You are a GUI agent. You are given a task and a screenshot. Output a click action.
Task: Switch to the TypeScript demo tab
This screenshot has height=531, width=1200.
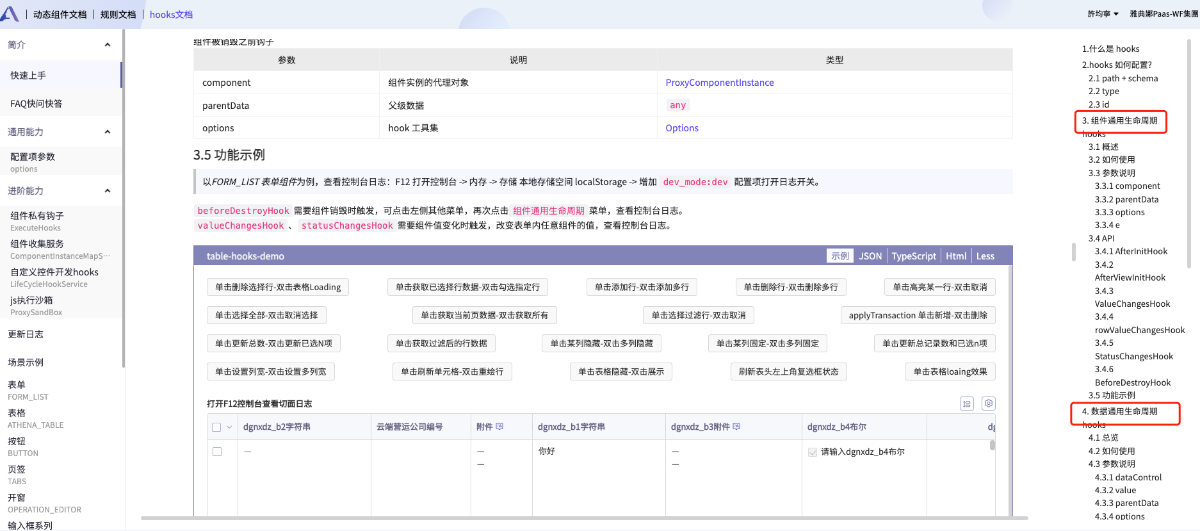(914, 256)
